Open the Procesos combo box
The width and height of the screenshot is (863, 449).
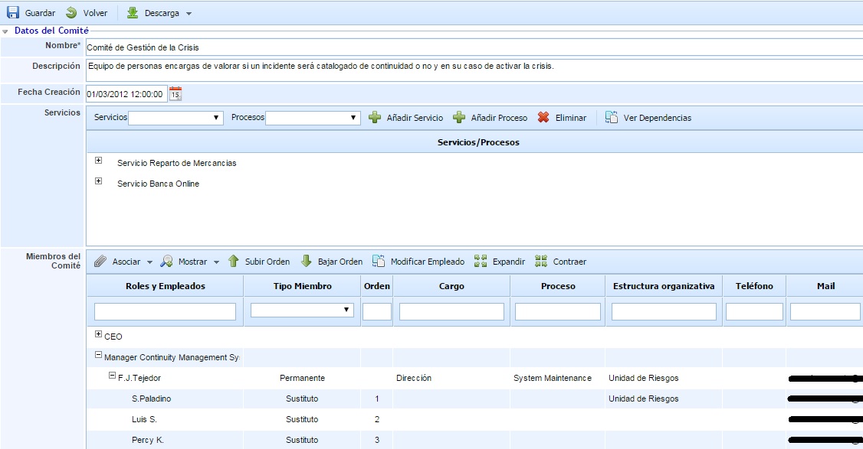313,118
